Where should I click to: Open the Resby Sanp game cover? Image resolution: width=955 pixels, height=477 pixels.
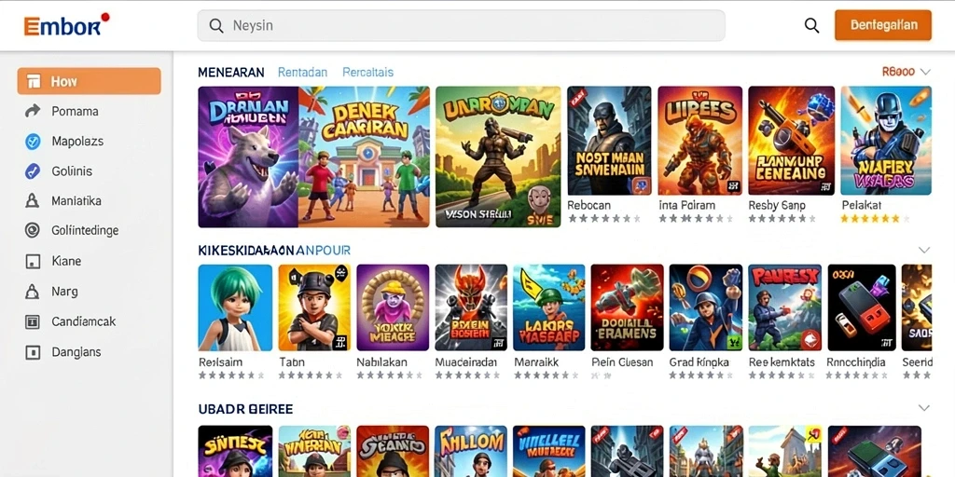[x=791, y=141]
